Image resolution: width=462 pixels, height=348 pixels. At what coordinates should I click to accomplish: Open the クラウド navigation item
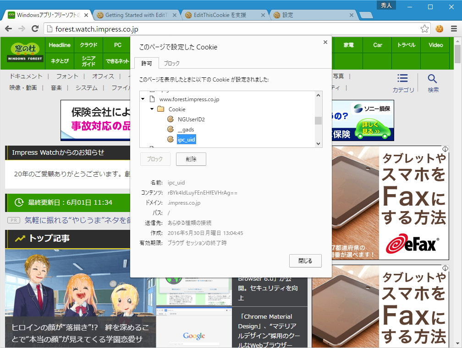88,45
